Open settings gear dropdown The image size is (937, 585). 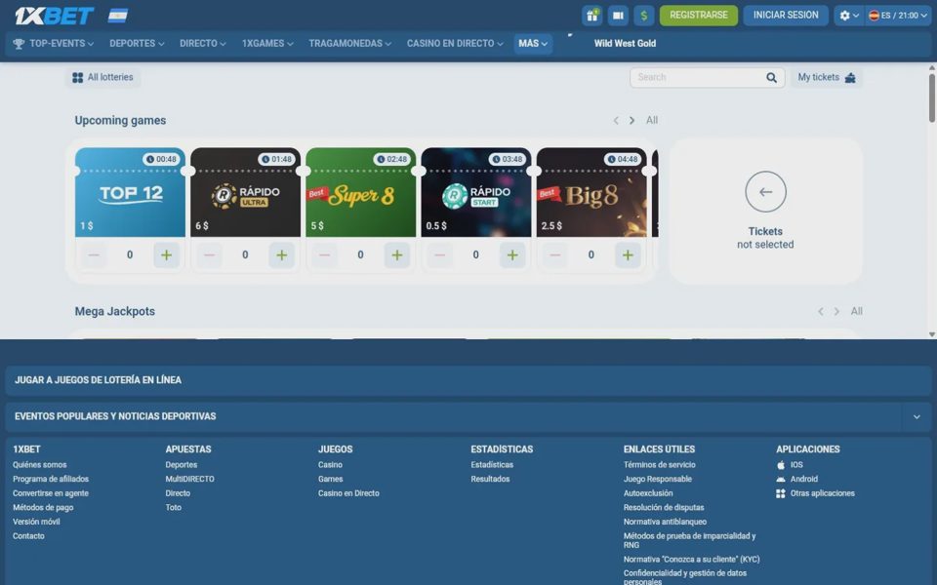coord(848,16)
